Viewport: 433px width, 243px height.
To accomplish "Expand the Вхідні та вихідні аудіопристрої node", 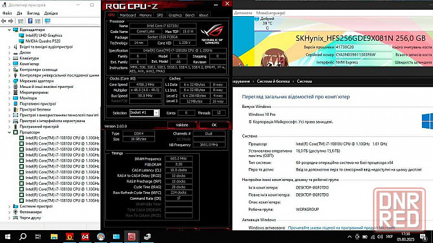I will pyautogui.click(x=10, y=47).
